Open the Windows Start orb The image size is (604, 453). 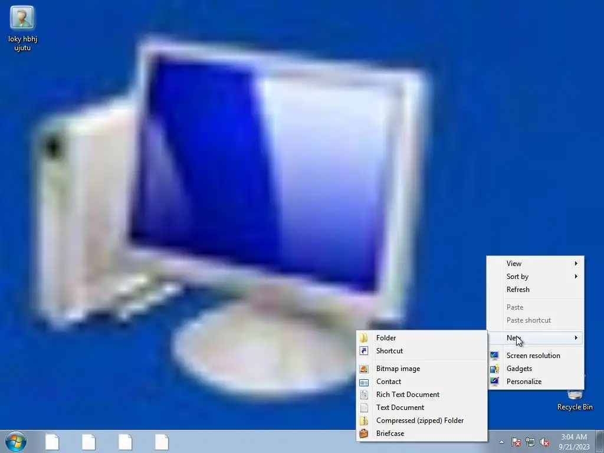(16, 441)
